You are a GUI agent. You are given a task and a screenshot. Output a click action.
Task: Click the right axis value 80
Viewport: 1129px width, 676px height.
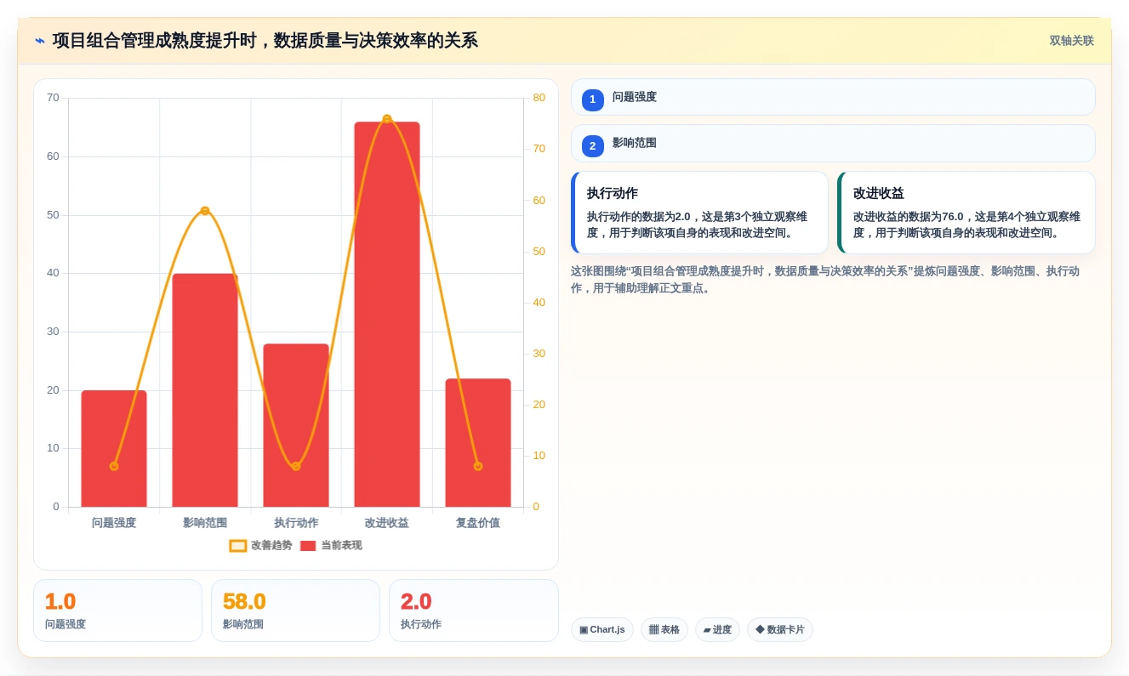click(x=539, y=98)
